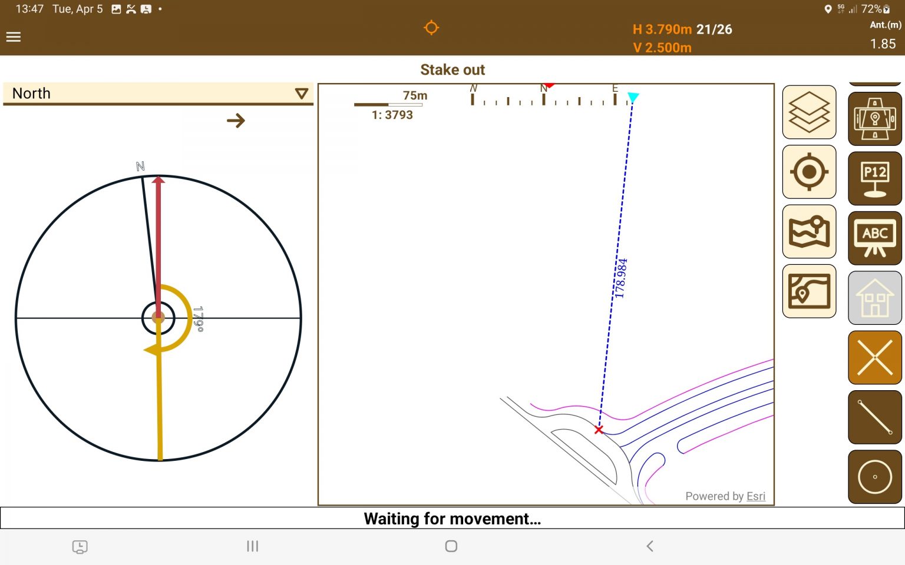Screen dimensions: 905x565
Task: Select the circle stakeout tool
Action: coord(874,477)
